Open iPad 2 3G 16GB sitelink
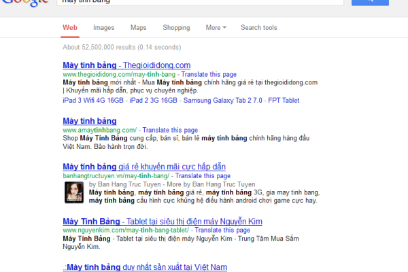Viewport: 408px width, 272px height. pos(153,100)
